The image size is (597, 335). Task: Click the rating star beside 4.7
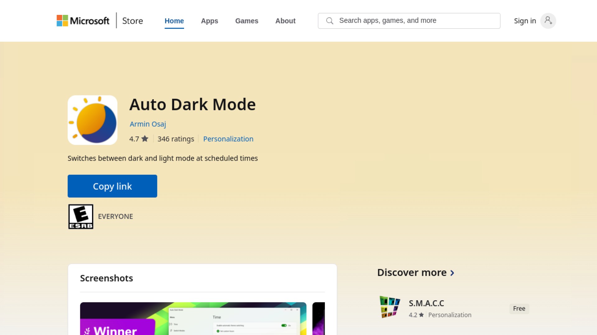pyautogui.click(x=145, y=139)
